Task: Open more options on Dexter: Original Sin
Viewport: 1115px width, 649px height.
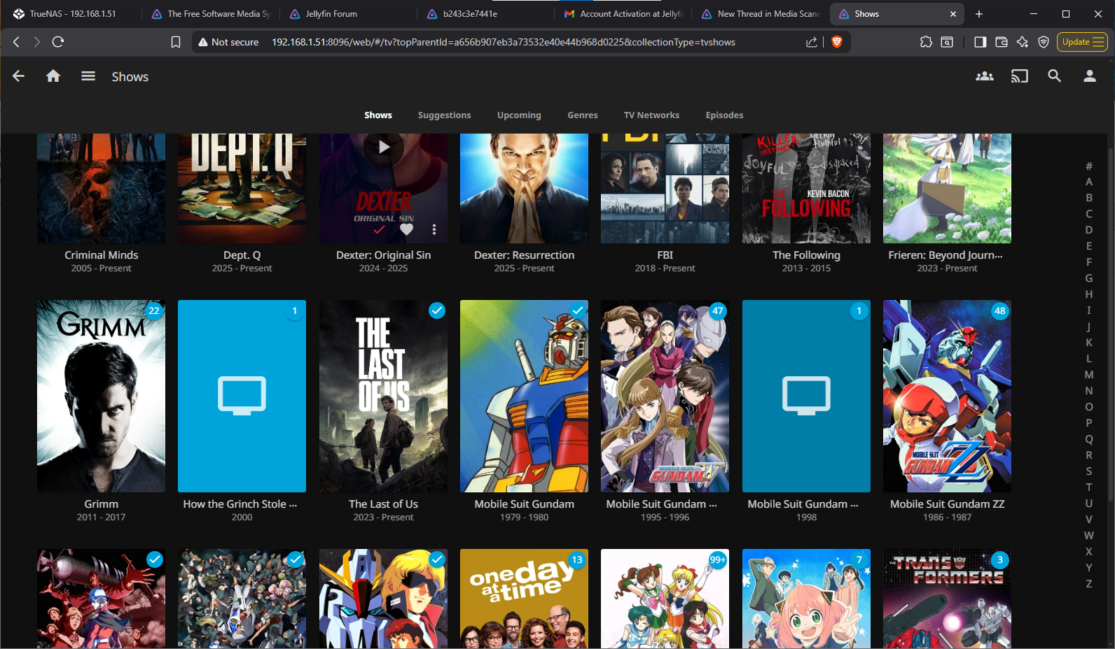Action: [434, 229]
